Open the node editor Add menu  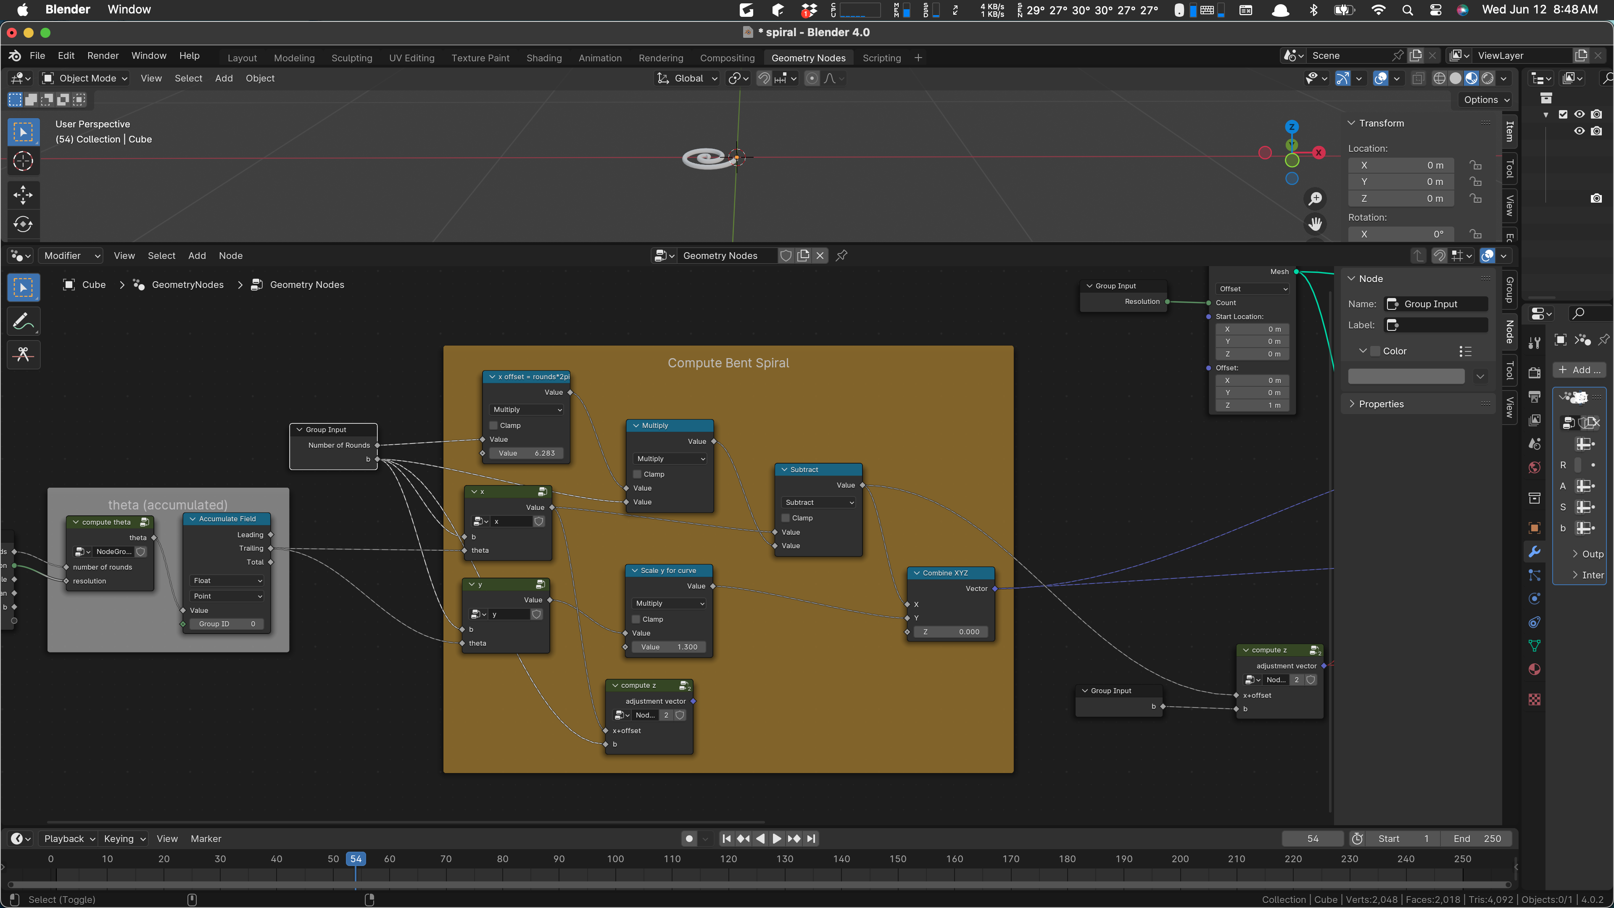pos(197,256)
